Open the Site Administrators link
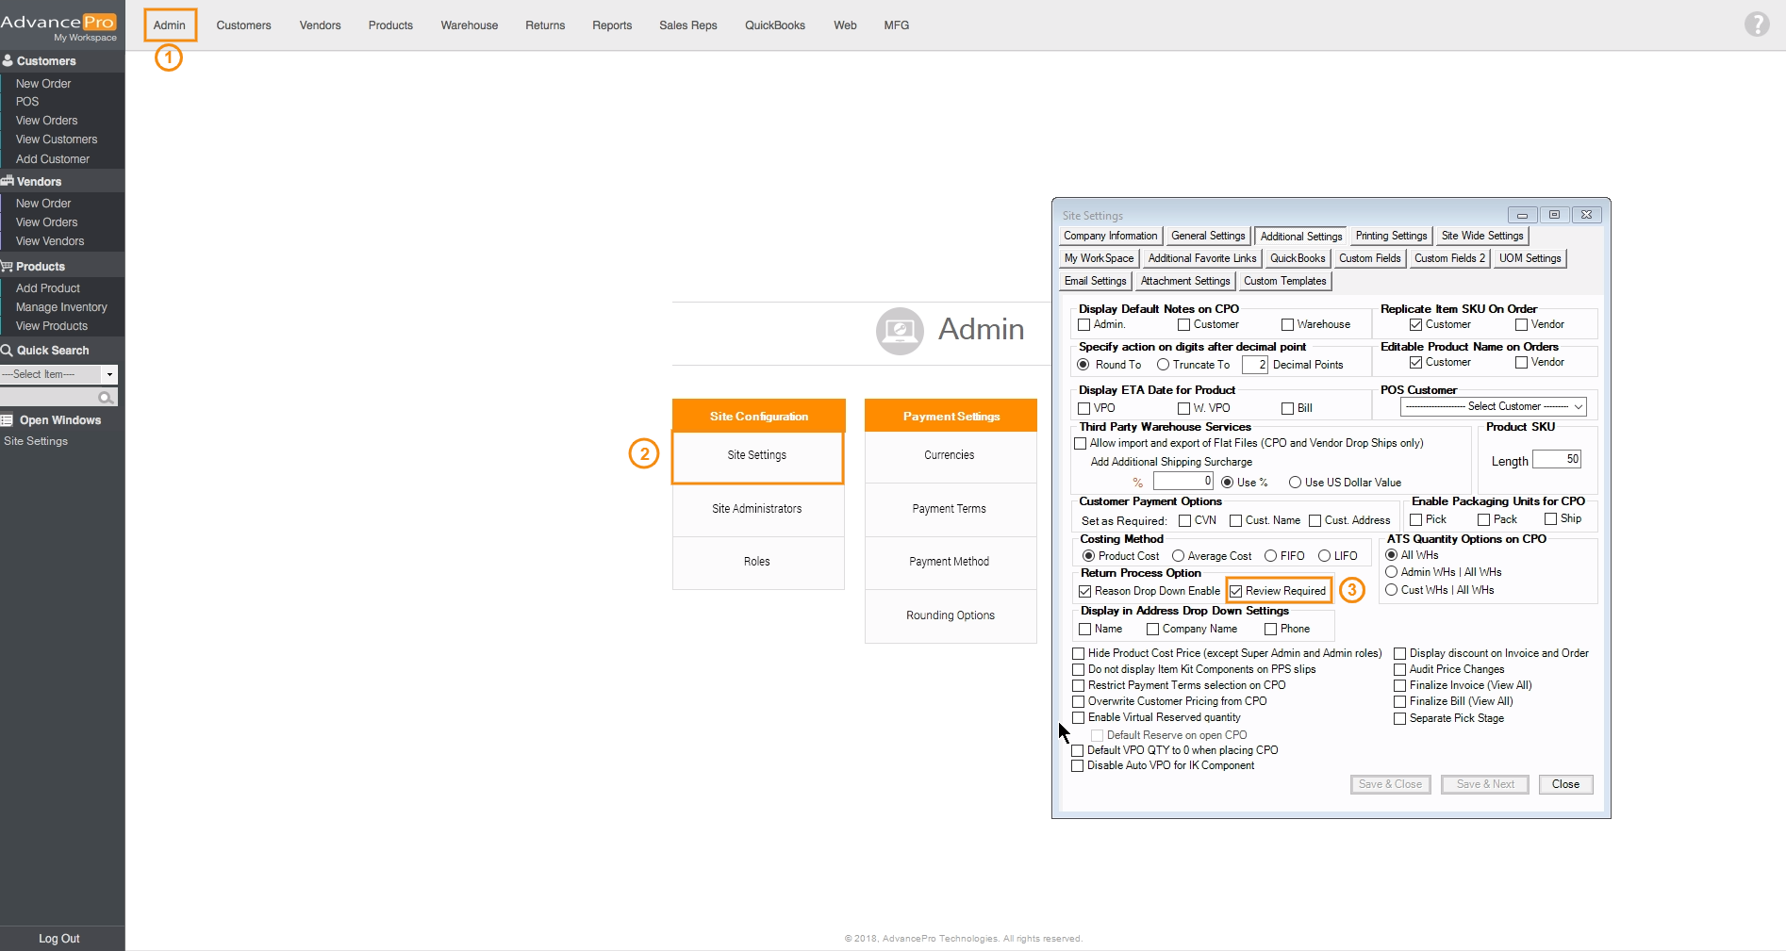Viewport: 1786px width, 951px height. click(757, 509)
